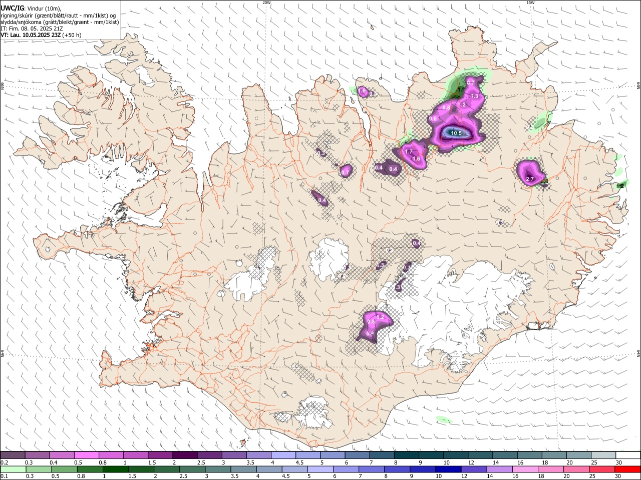Image resolution: width=641 pixels, height=480 pixels.
Task: Click the 'IT: Fim. 08. 05. 2025 21Z' line
Action: coord(32,28)
